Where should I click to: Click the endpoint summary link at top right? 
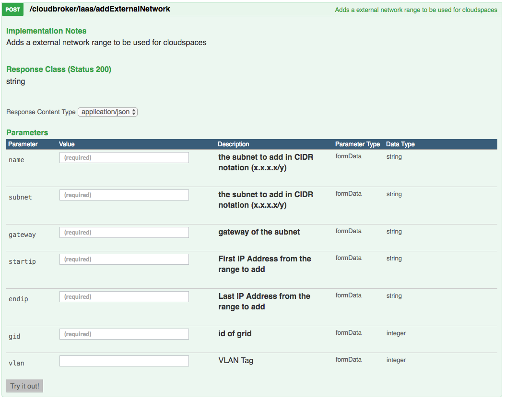416,10
